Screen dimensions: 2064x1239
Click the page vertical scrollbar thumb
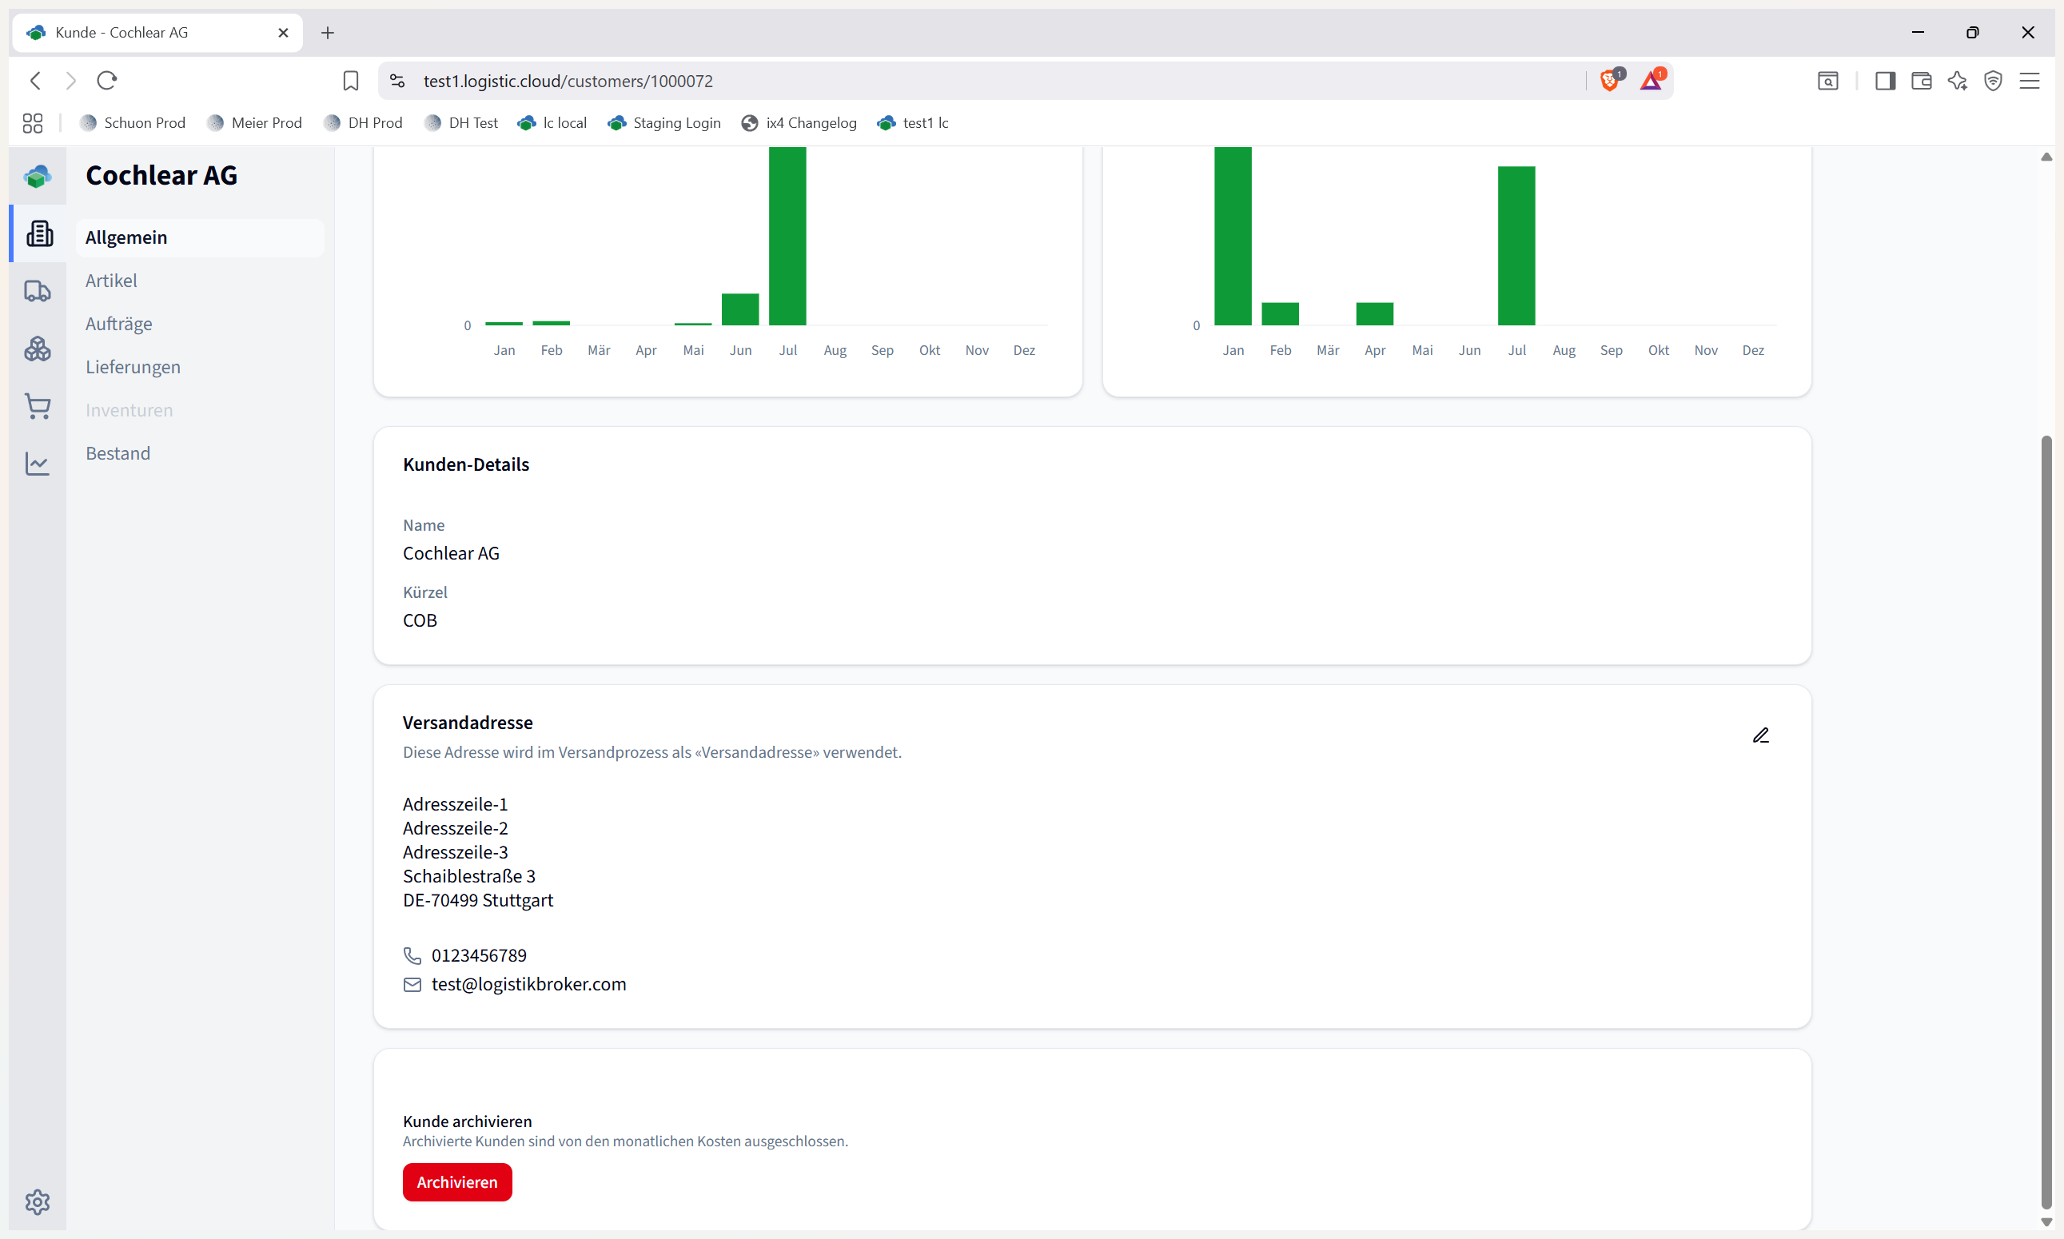(2046, 823)
